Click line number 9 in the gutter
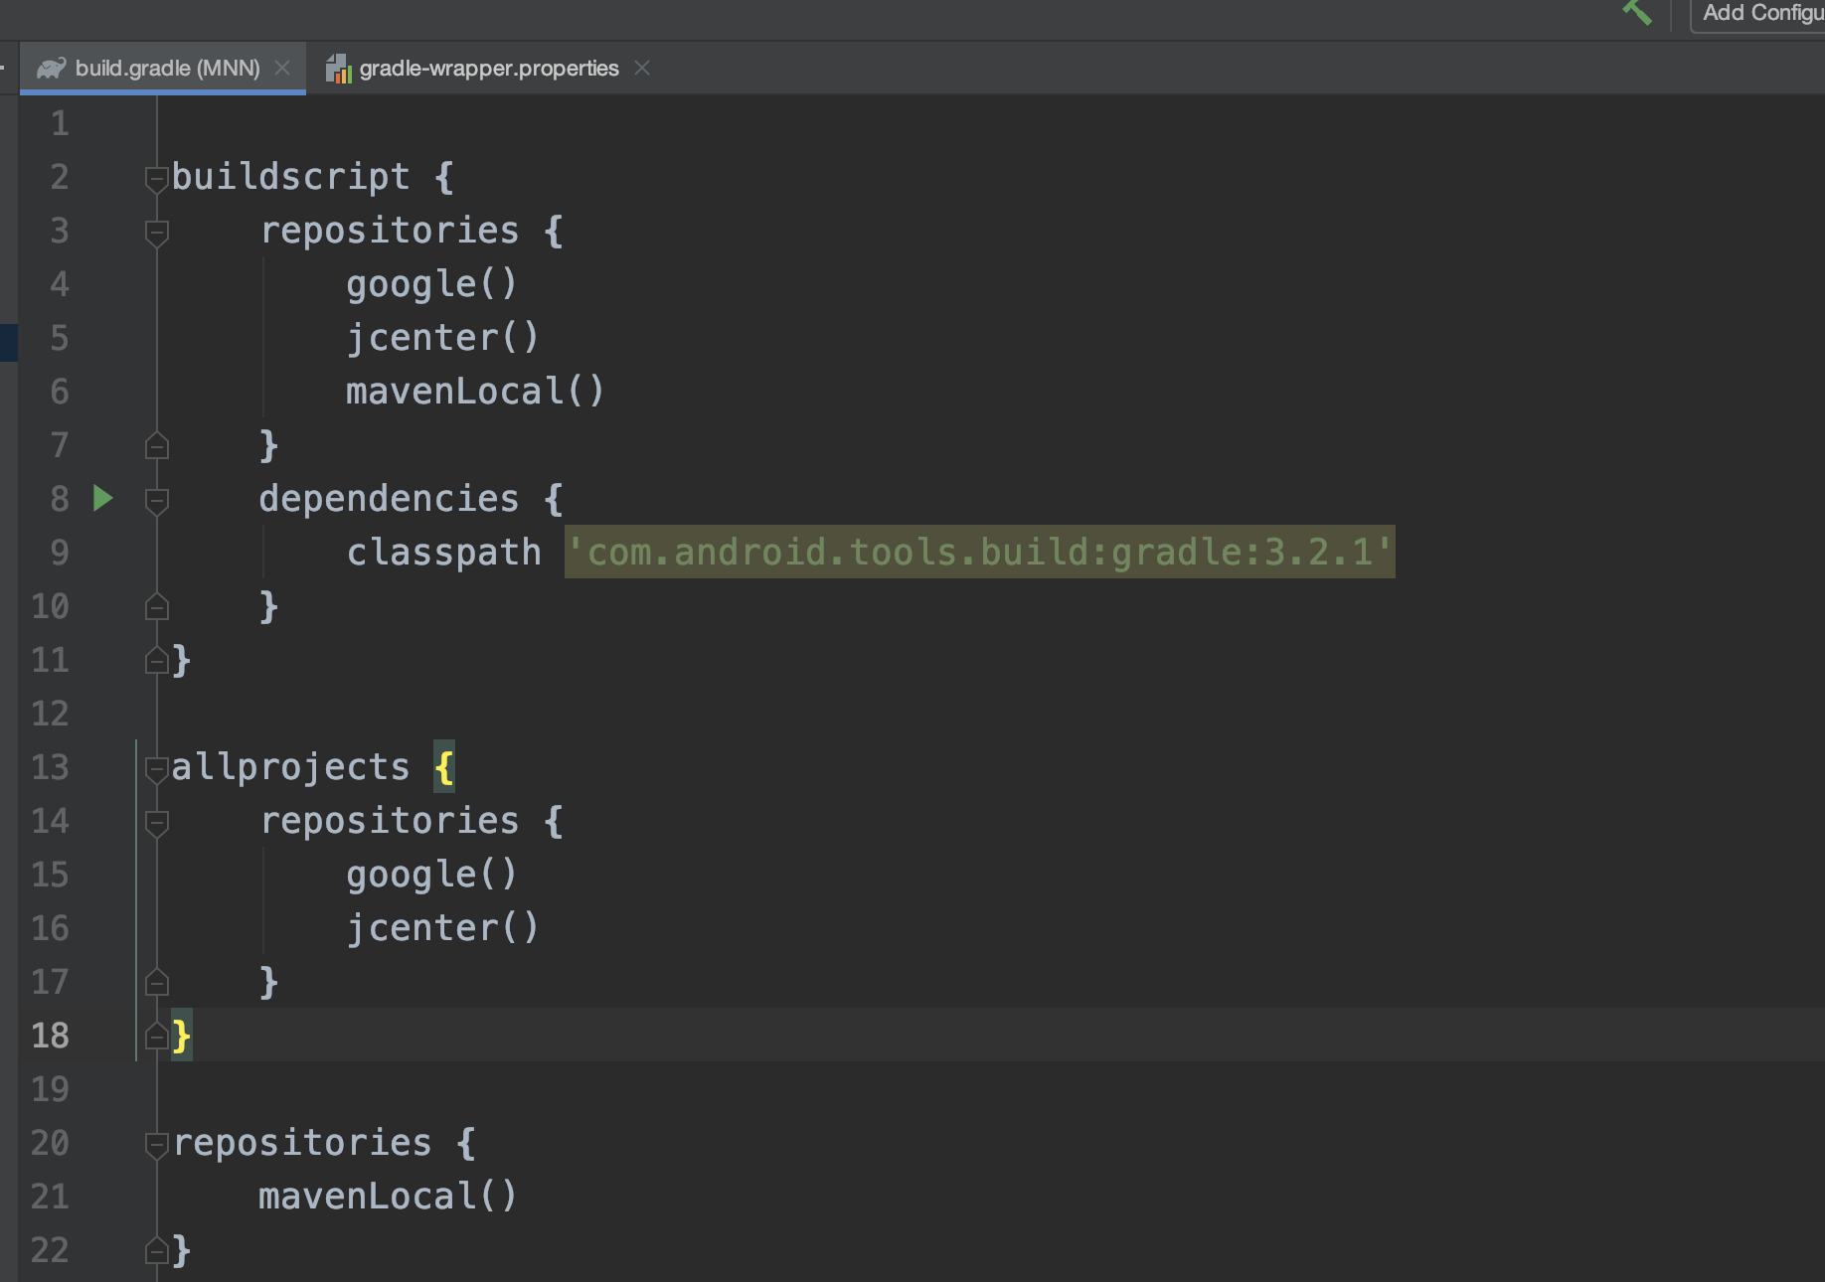Image resolution: width=1825 pixels, height=1282 pixels. 58,554
